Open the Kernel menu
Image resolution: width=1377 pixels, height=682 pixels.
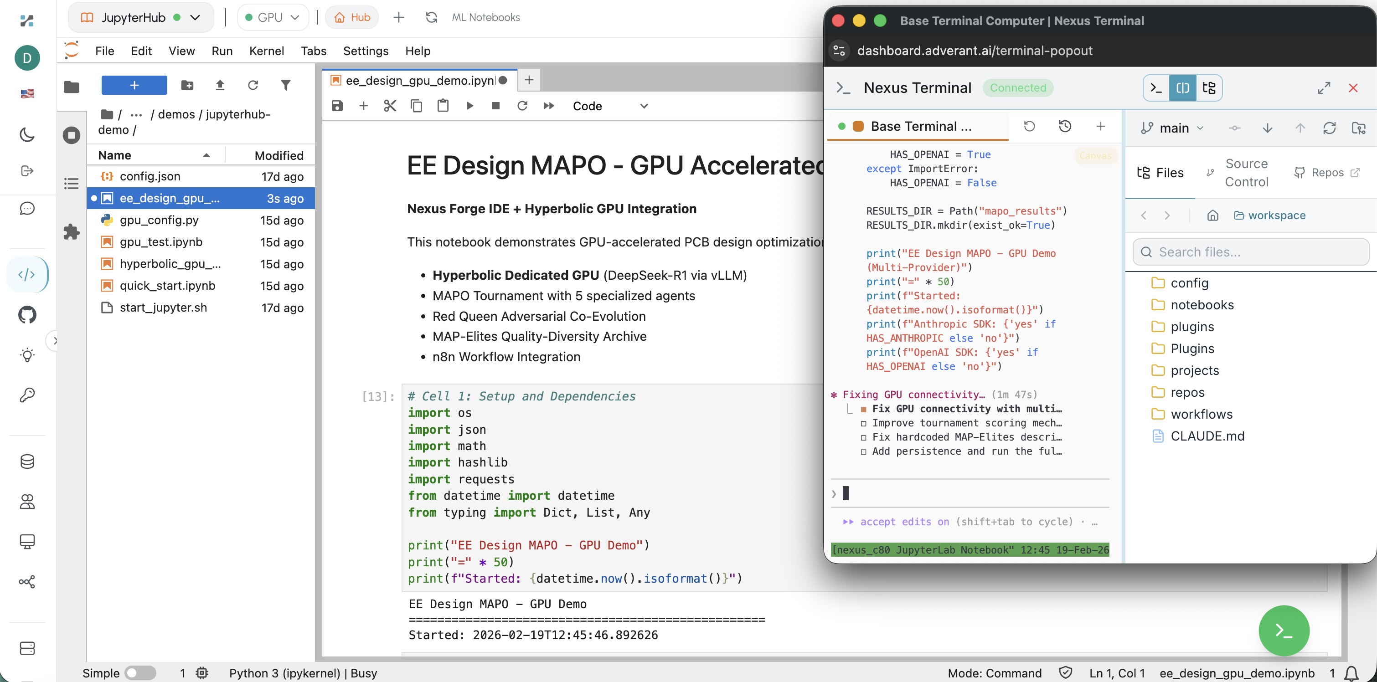(x=266, y=51)
